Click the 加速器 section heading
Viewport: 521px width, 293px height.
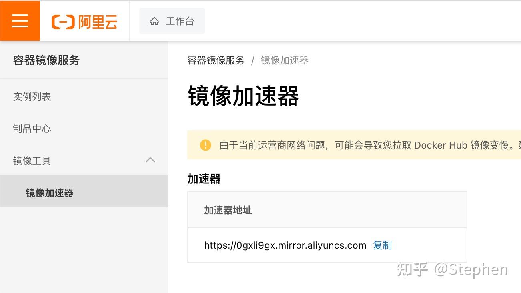click(x=204, y=179)
